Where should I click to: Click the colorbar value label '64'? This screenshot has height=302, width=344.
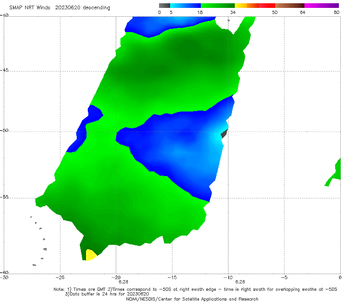click(303, 12)
